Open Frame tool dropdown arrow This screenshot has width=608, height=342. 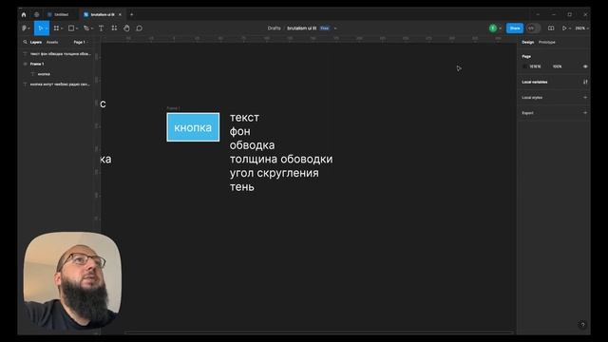(62, 28)
